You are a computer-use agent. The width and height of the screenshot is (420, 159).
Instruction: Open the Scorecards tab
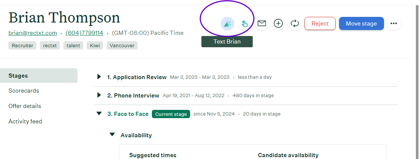(x=24, y=91)
